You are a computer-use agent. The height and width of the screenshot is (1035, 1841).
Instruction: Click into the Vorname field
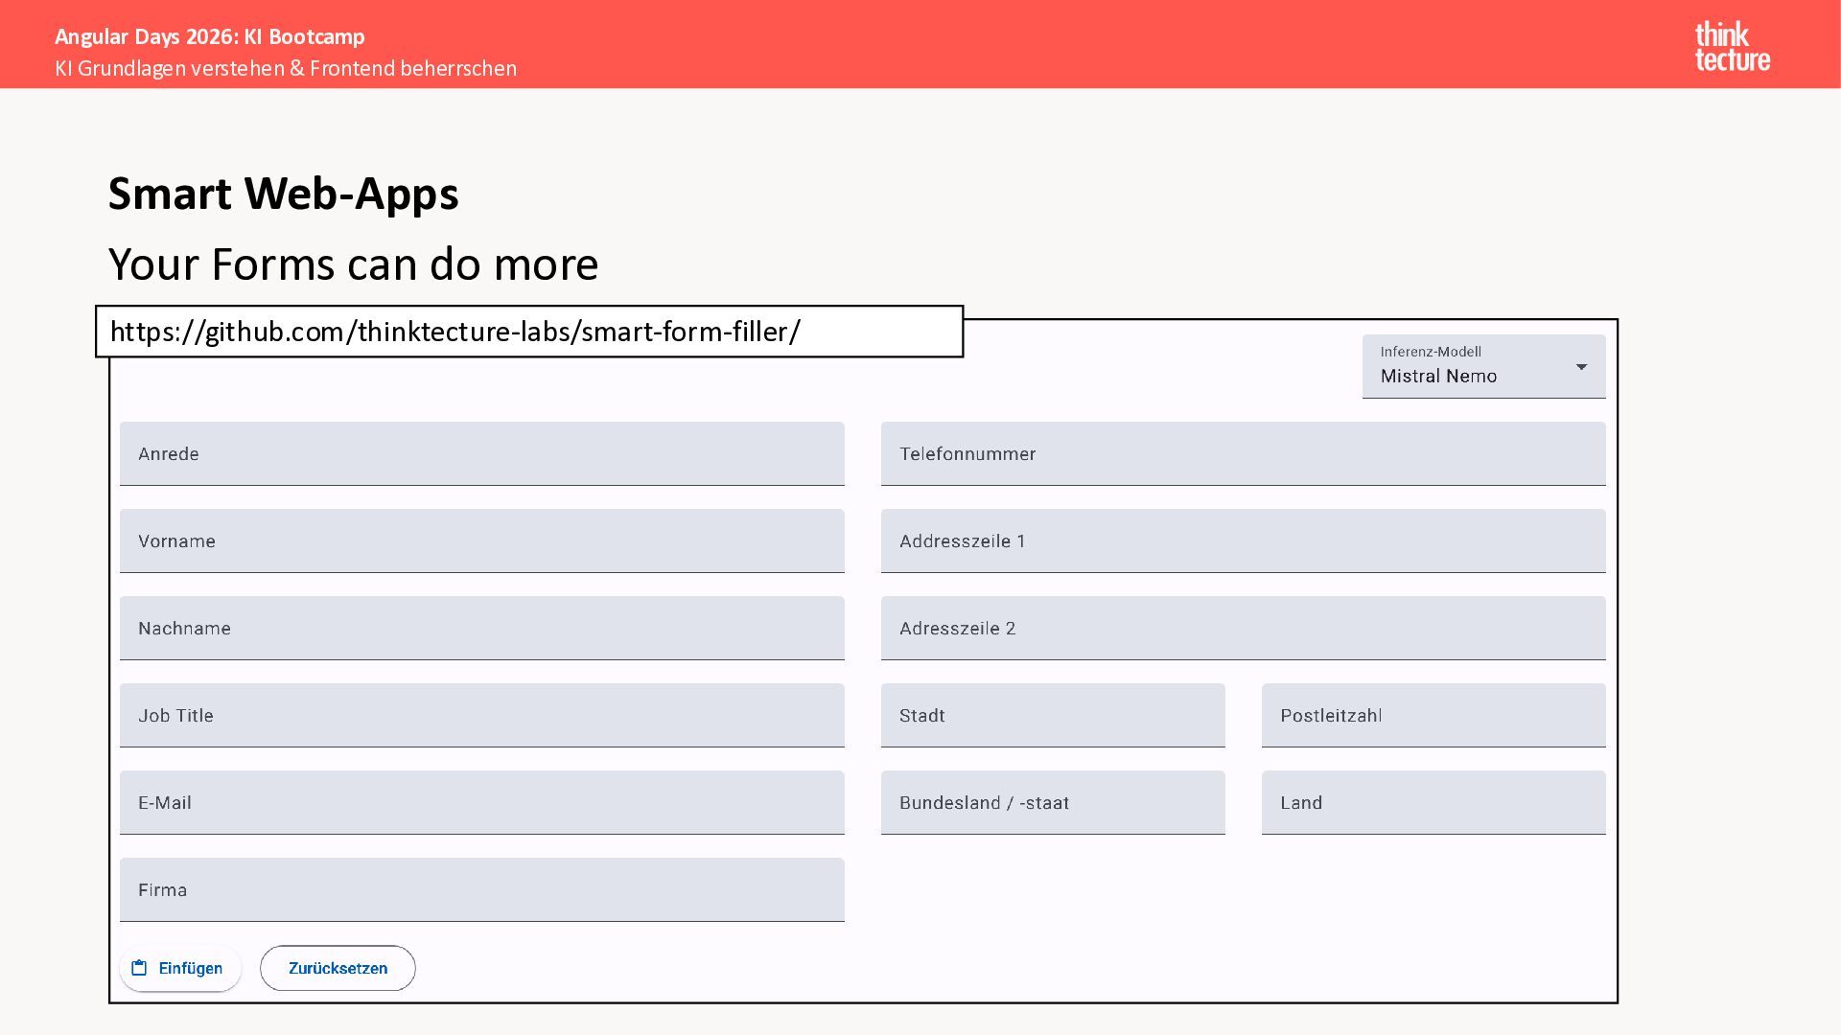481,540
